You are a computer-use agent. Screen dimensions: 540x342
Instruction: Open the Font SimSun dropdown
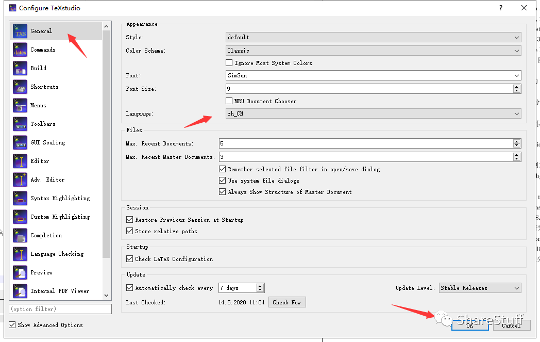click(x=374, y=75)
